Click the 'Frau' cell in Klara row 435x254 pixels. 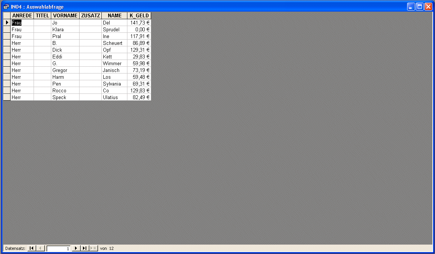tap(22, 29)
